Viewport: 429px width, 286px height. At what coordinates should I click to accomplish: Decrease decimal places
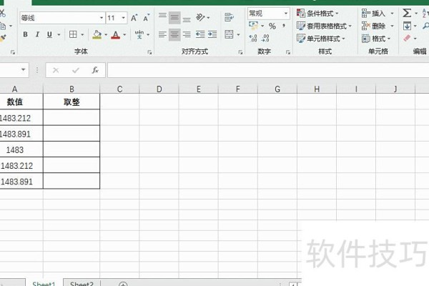(x=265, y=38)
